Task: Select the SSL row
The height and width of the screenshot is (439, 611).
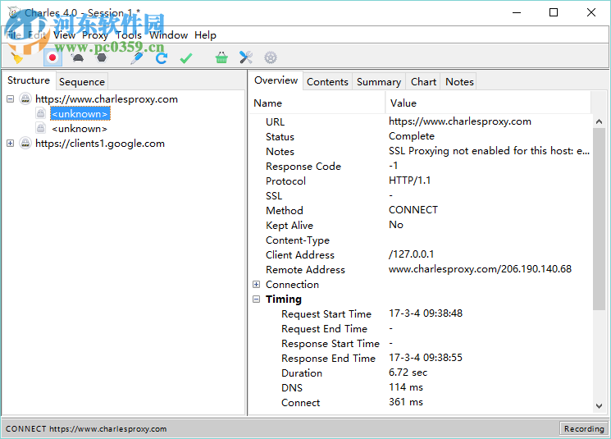Action: click(x=421, y=196)
